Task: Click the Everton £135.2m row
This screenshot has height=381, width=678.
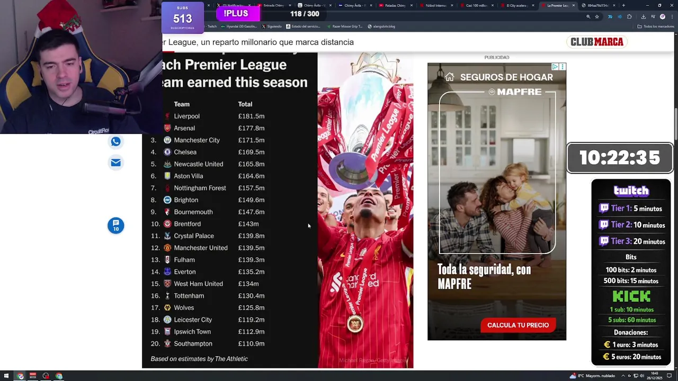Action: pyautogui.click(x=208, y=271)
